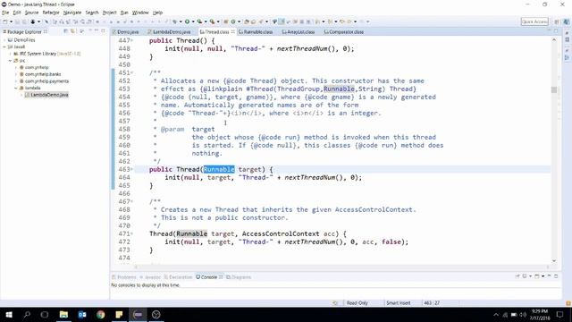
Task: Expand the DemoFiles project node
Action: tap(4, 40)
